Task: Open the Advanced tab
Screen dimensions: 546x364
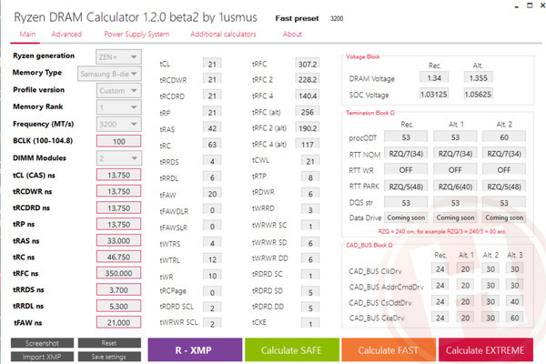Action: tap(66, 35)
